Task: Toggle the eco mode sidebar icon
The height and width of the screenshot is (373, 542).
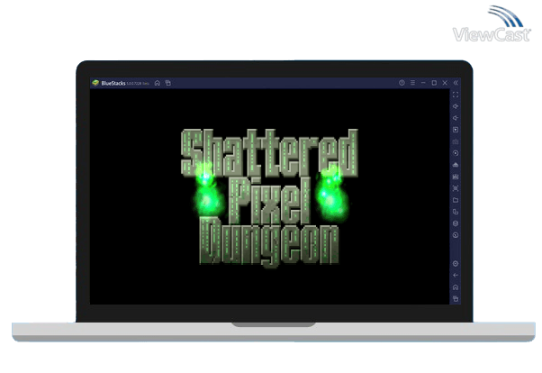Action: point(456,235)
